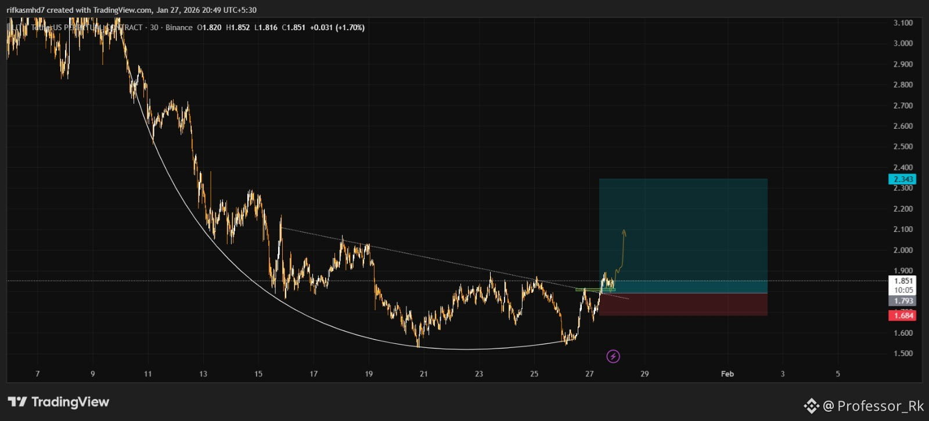Viewport: 929px width, 421px height.
Task: Click date 15 on the time axis
Action: tap(258, 374)
